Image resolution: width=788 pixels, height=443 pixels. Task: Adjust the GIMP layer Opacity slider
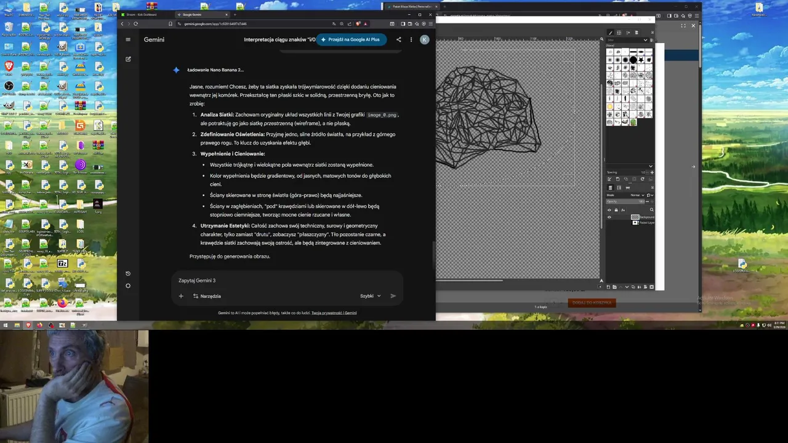click(625, 201)
